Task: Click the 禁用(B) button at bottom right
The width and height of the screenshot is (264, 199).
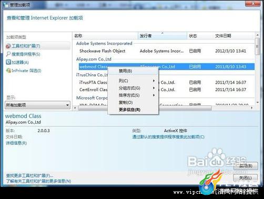Action: click(246, 166)
